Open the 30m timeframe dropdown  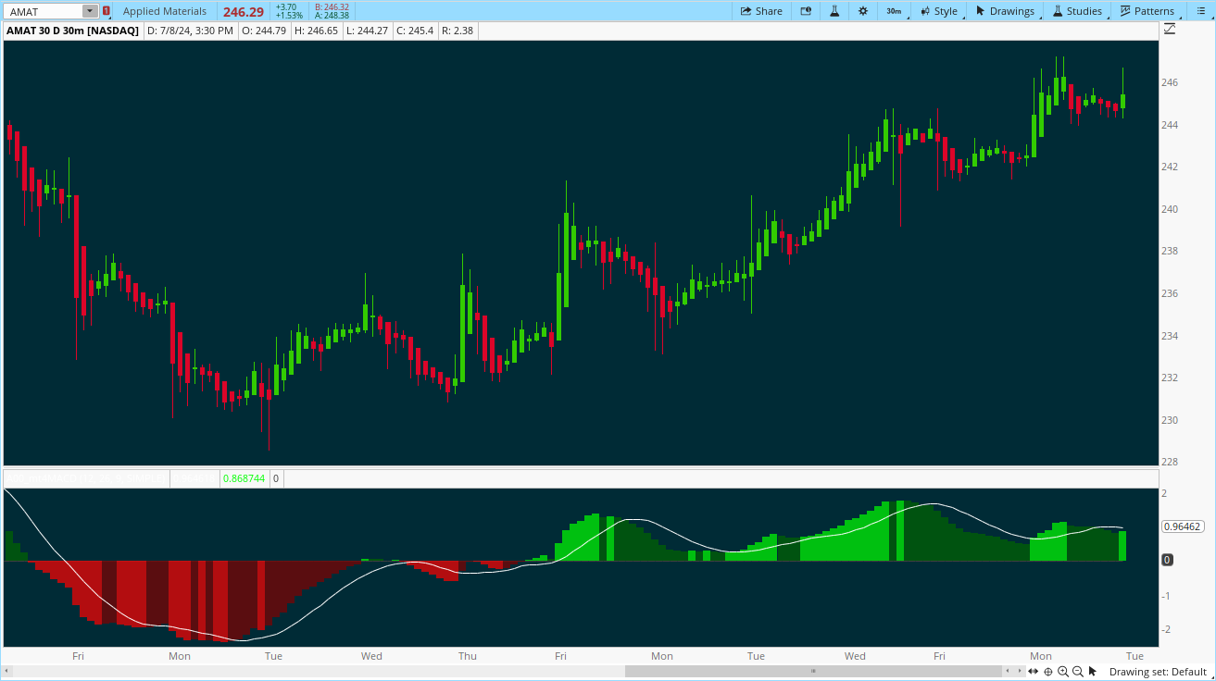pos(895,11)
